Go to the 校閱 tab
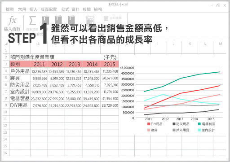This screenshot has height=162, width=230. (87, 9)
